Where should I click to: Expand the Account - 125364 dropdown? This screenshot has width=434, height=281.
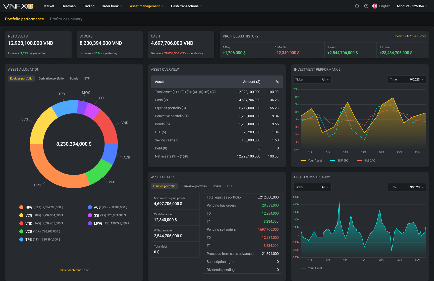point(411,6)
